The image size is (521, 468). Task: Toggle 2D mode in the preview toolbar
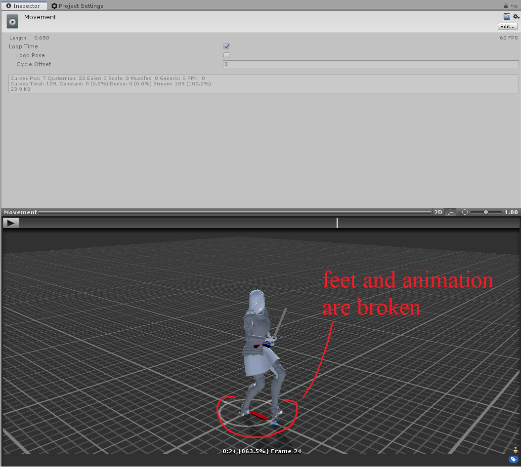[437, 212]
